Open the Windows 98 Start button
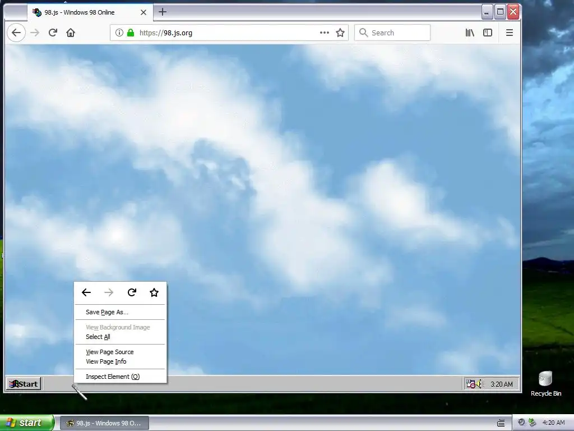Viewport: 574px width, 431px height. (24, 384)
